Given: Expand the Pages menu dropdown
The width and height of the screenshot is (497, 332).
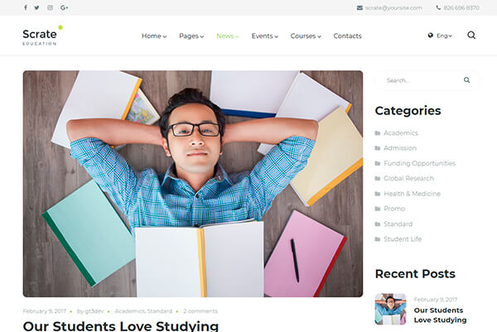Looking at the screenshot, I should tap(191, 36).
